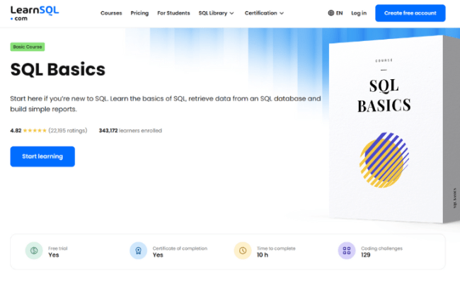Click the Log in link

click(359, 13)
